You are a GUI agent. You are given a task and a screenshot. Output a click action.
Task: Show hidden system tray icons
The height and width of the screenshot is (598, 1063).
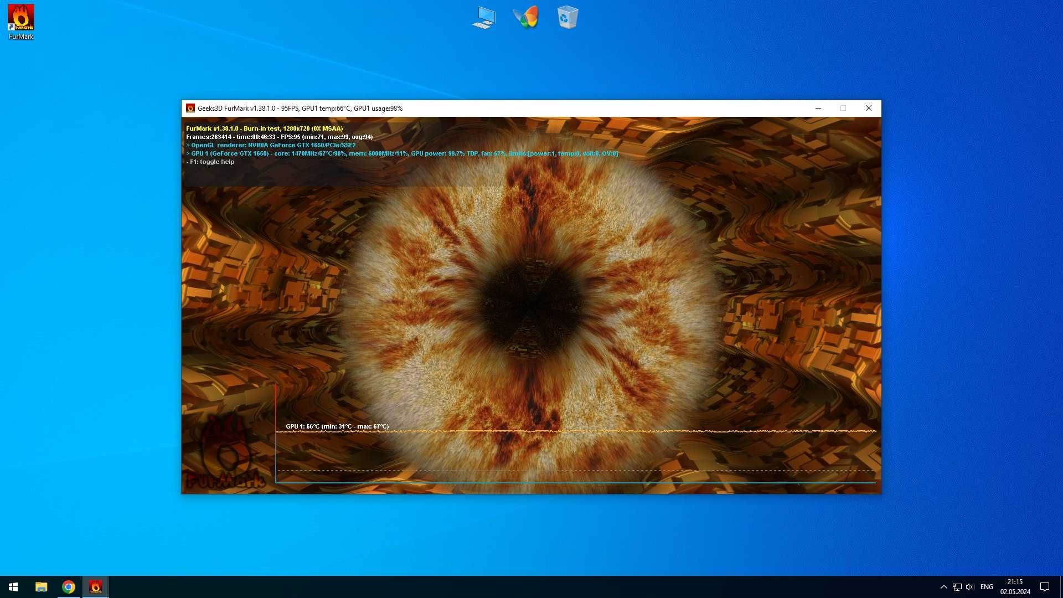click(943, 587)
